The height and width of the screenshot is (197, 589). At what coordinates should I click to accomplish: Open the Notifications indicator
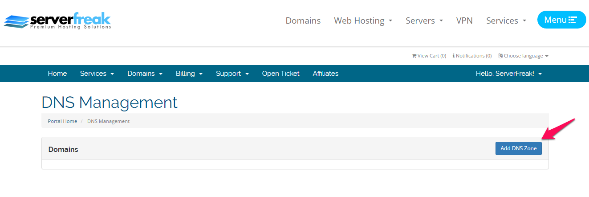pyautogui.click(x=472, y=56)
